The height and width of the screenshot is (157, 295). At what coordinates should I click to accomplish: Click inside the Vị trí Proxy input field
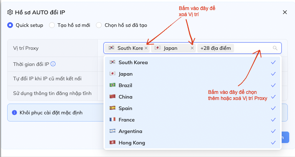(x=252, y=48)
